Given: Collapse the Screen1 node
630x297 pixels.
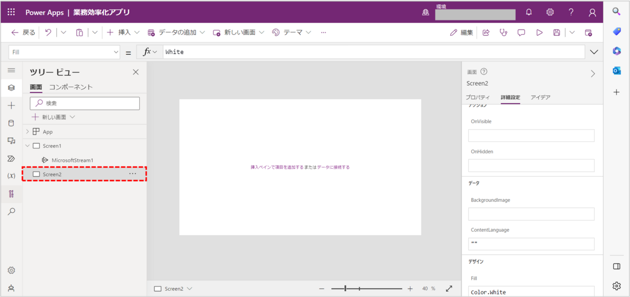Looking at the screenshot, I should click(27, 146).
